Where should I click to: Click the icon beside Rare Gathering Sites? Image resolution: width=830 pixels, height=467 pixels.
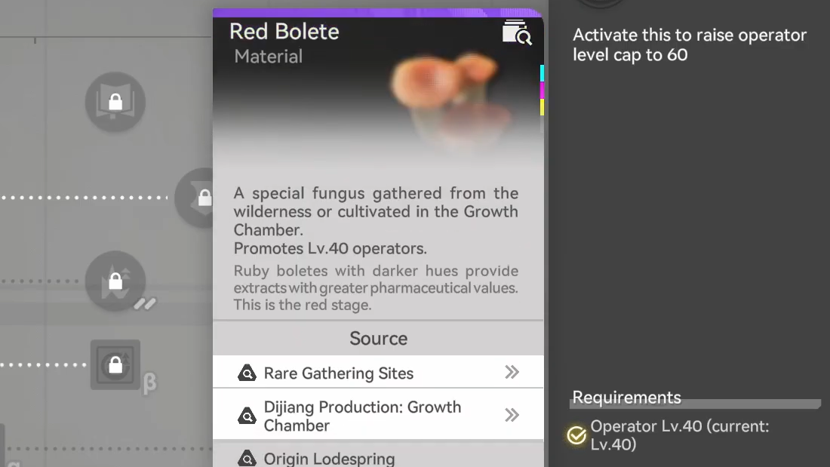coord(247,373)
